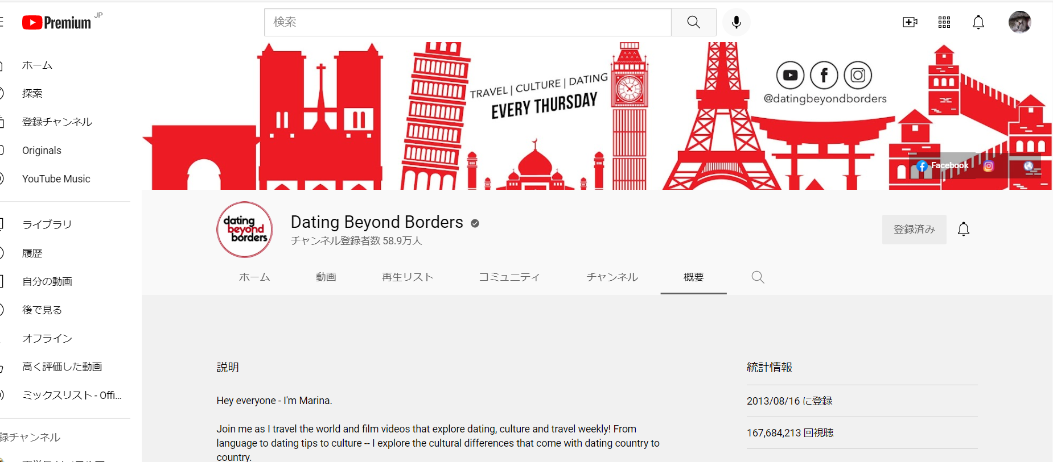Viewport: 1053px width, 462px height.
Task: Click the search magnifier button
Action: [693, 22]
